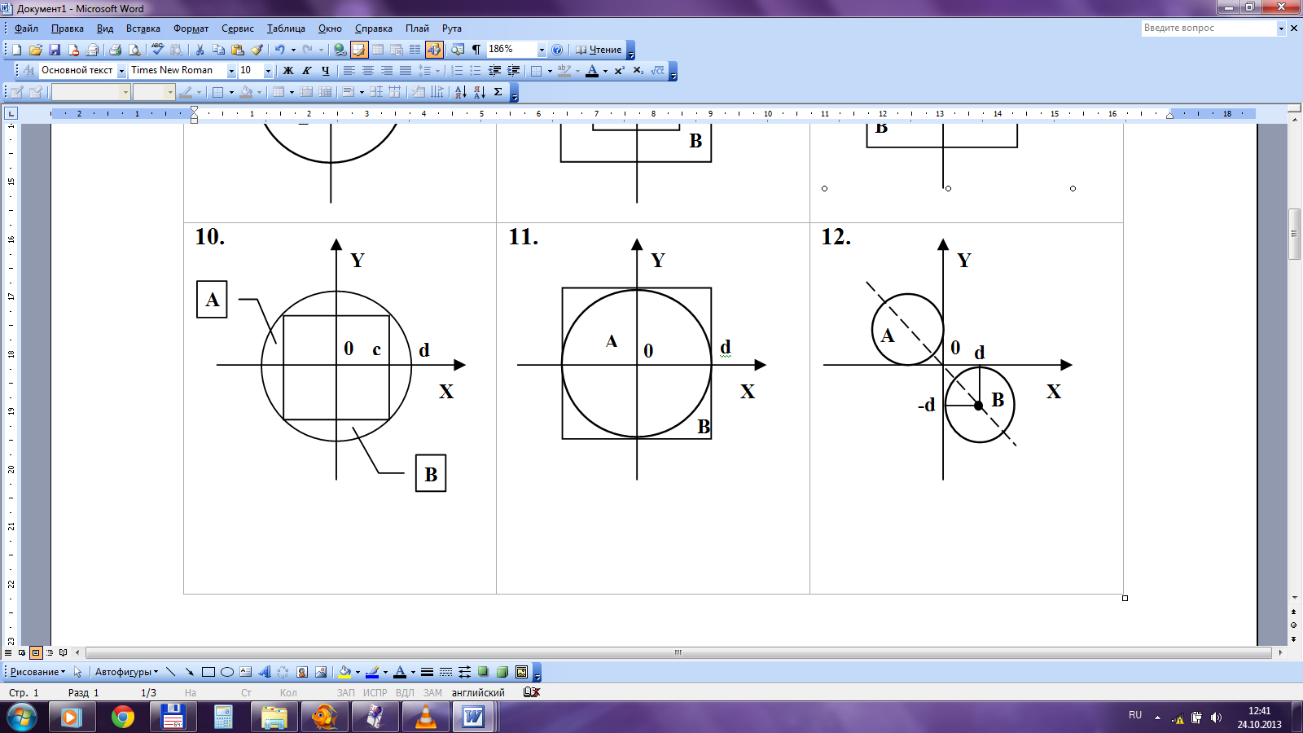This screenshot has width=1303, height=733.
Task: Choose the Arrow drawing tool
Action: coord(189,672)
